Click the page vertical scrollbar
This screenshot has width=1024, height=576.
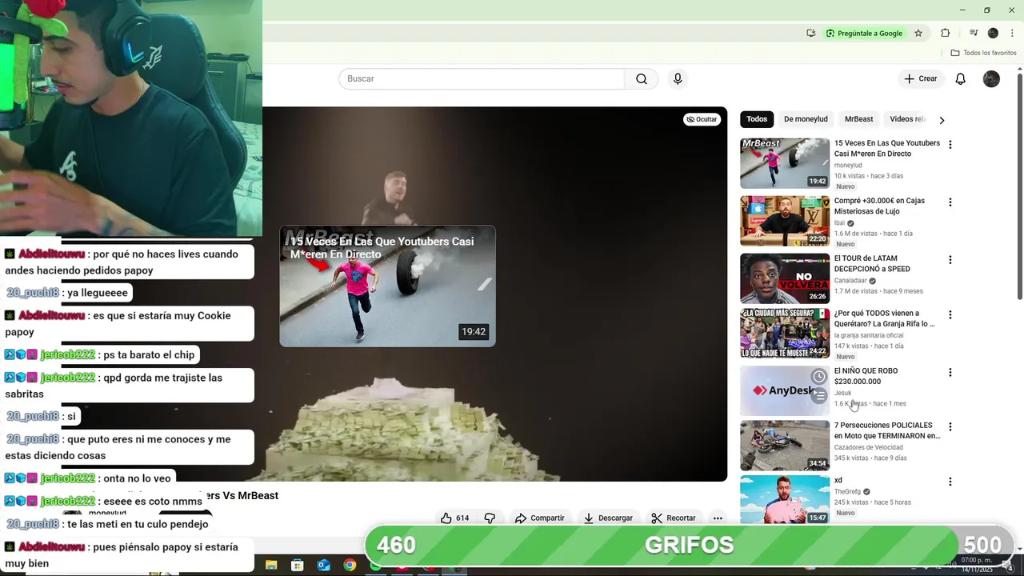(x=1020, y=188)
